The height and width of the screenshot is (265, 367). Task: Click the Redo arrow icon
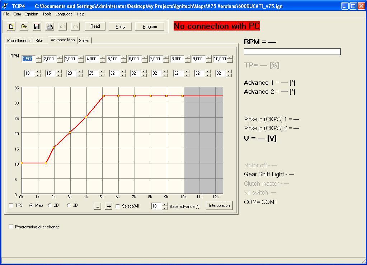[x=75, y=27]
